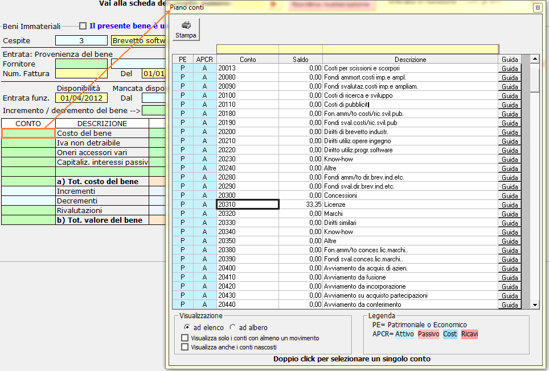Select account cell 20200
The width and height of the screenshot is (549, 371).
coord(248,132)
